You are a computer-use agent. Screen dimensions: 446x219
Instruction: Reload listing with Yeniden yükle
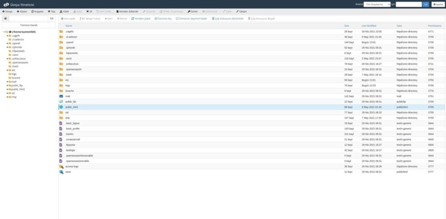point(141,19)
